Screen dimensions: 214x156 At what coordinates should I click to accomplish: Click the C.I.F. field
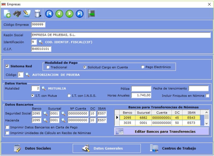[x=41, y=49]
